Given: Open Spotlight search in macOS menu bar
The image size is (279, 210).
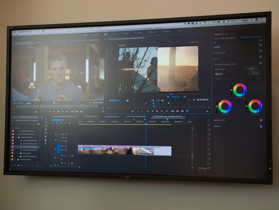Looking at the screenshot, I should coord(251,20).
